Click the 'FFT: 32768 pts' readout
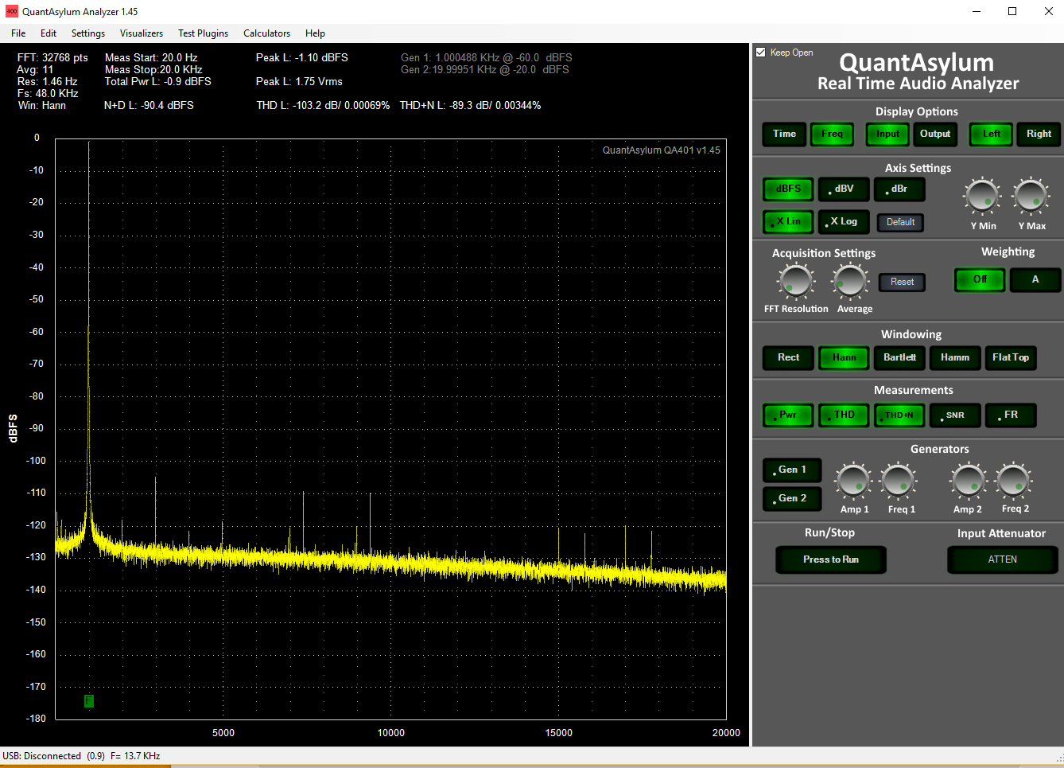The width and height of the screenshot is (1064, 768). coord(52,57)
